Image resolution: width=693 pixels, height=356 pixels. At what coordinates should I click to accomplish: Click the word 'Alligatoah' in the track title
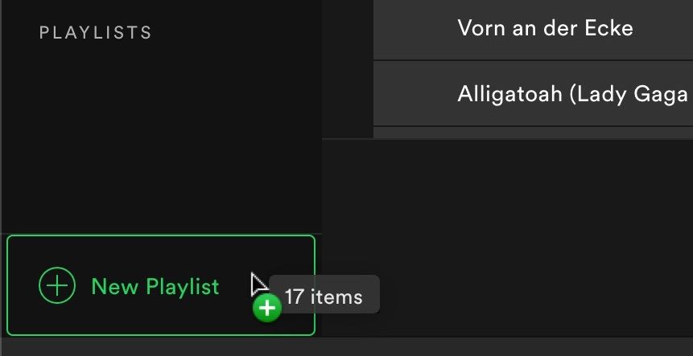tap(509, 95)
